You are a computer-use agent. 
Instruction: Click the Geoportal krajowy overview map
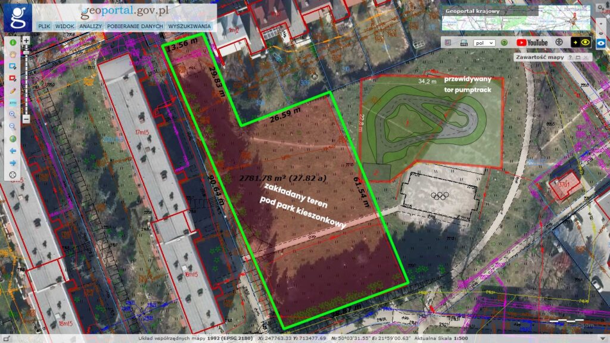click(x=516, y=21)
